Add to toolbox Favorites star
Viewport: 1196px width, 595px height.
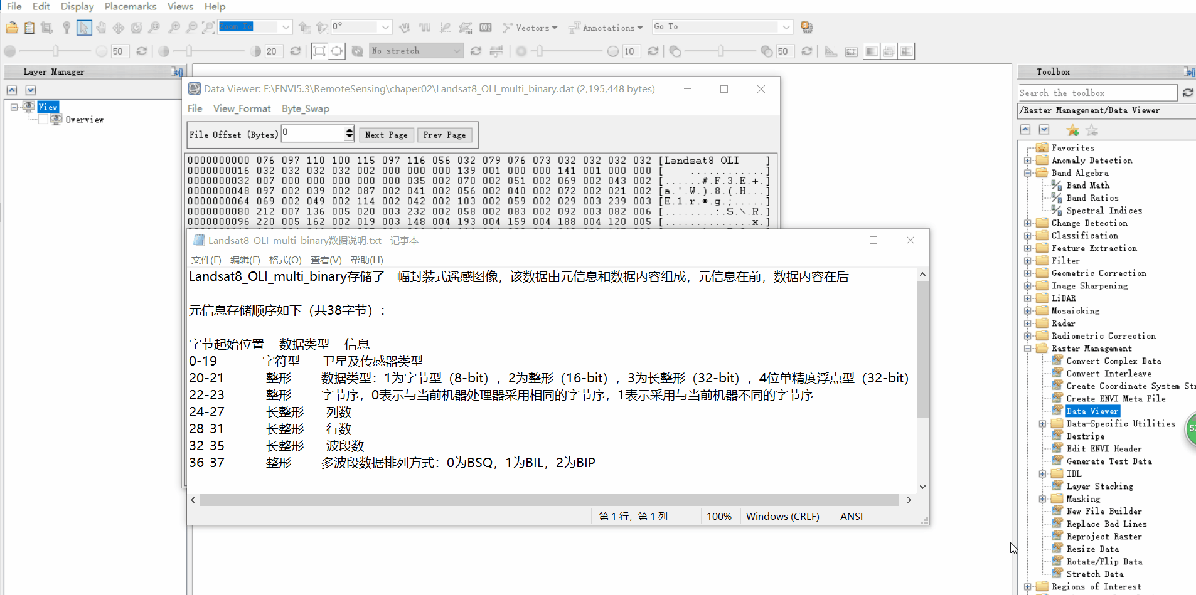click(1073, 130)
